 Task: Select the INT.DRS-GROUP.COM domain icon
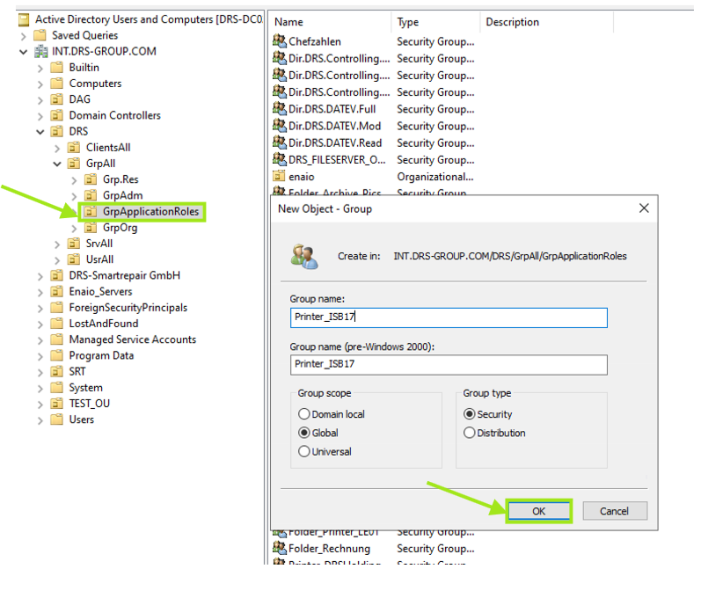click(x=40, y=51)
